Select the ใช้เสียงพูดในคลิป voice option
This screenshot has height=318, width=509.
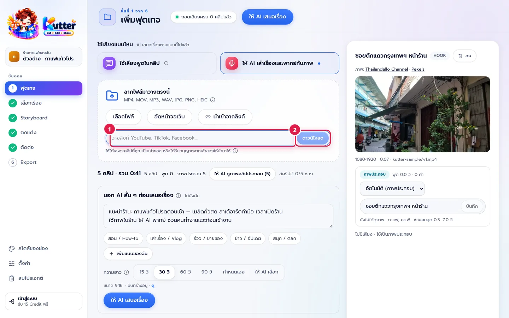click(x=157, y=63)
